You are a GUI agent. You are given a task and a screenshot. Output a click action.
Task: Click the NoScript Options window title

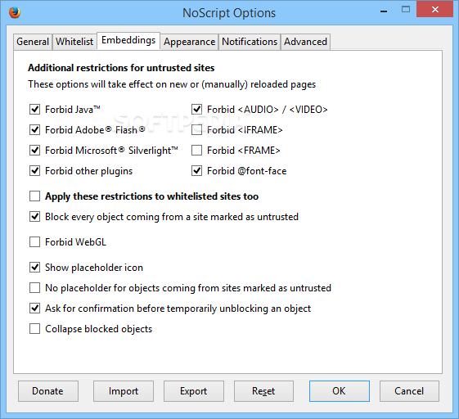tap(229, 13)
